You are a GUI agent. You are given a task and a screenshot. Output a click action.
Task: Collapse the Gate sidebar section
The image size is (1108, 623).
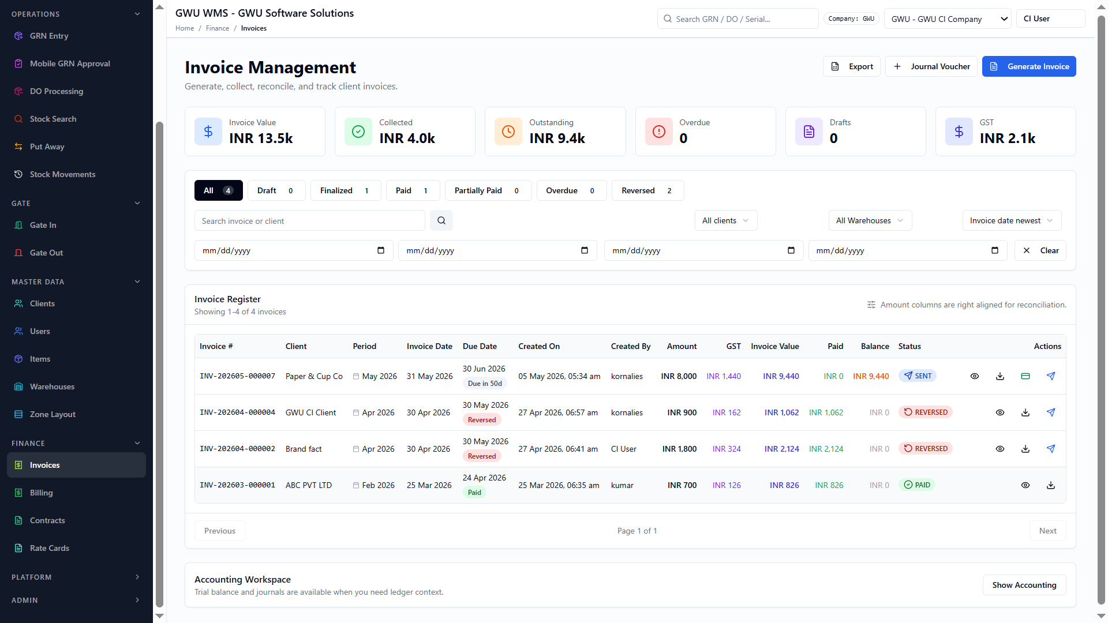(76, 203)
